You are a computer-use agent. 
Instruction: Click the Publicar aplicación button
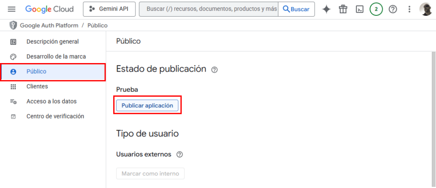click(147, 106)
